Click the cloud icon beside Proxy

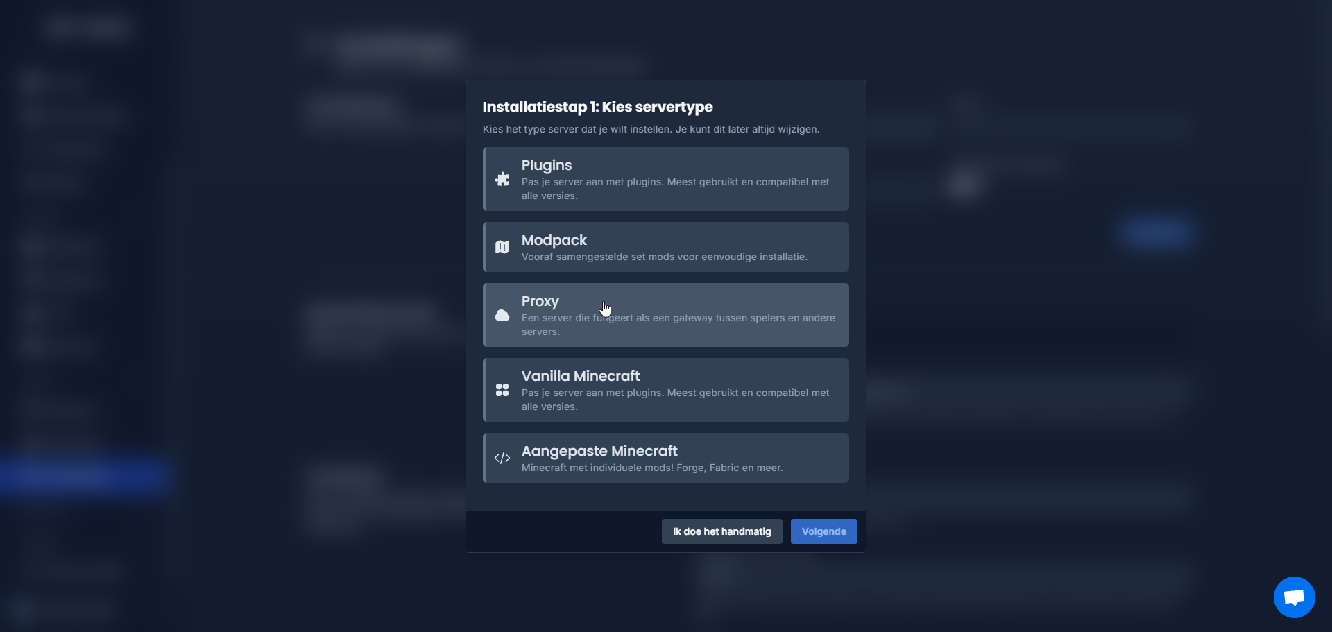[502, 315]
